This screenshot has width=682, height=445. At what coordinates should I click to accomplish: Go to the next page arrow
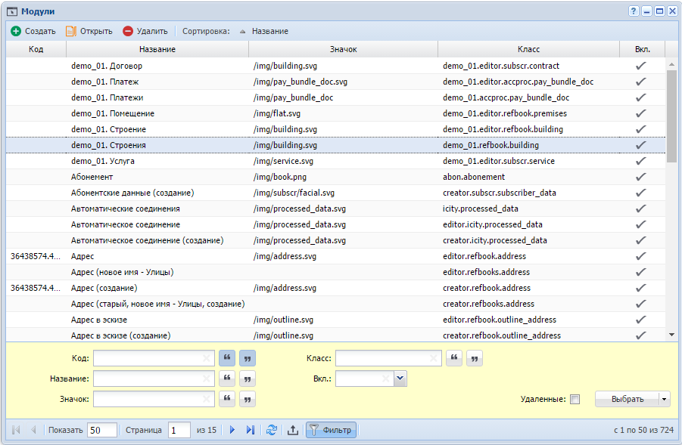click(232, 430)
